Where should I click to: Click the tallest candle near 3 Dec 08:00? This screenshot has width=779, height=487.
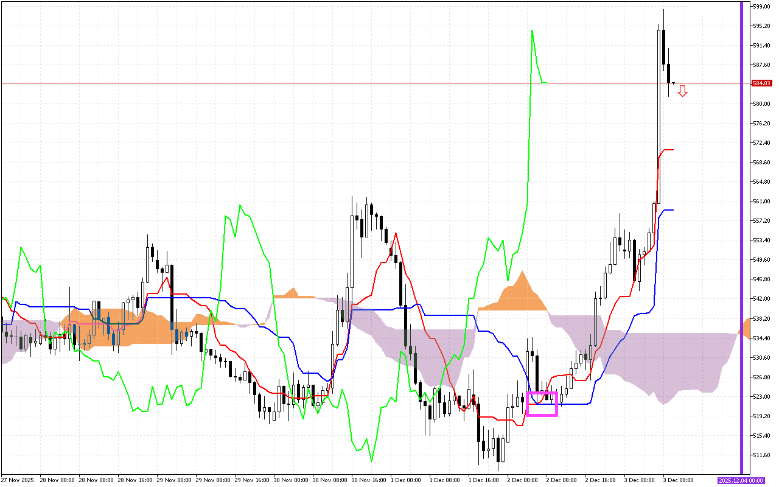click(659, 116)
